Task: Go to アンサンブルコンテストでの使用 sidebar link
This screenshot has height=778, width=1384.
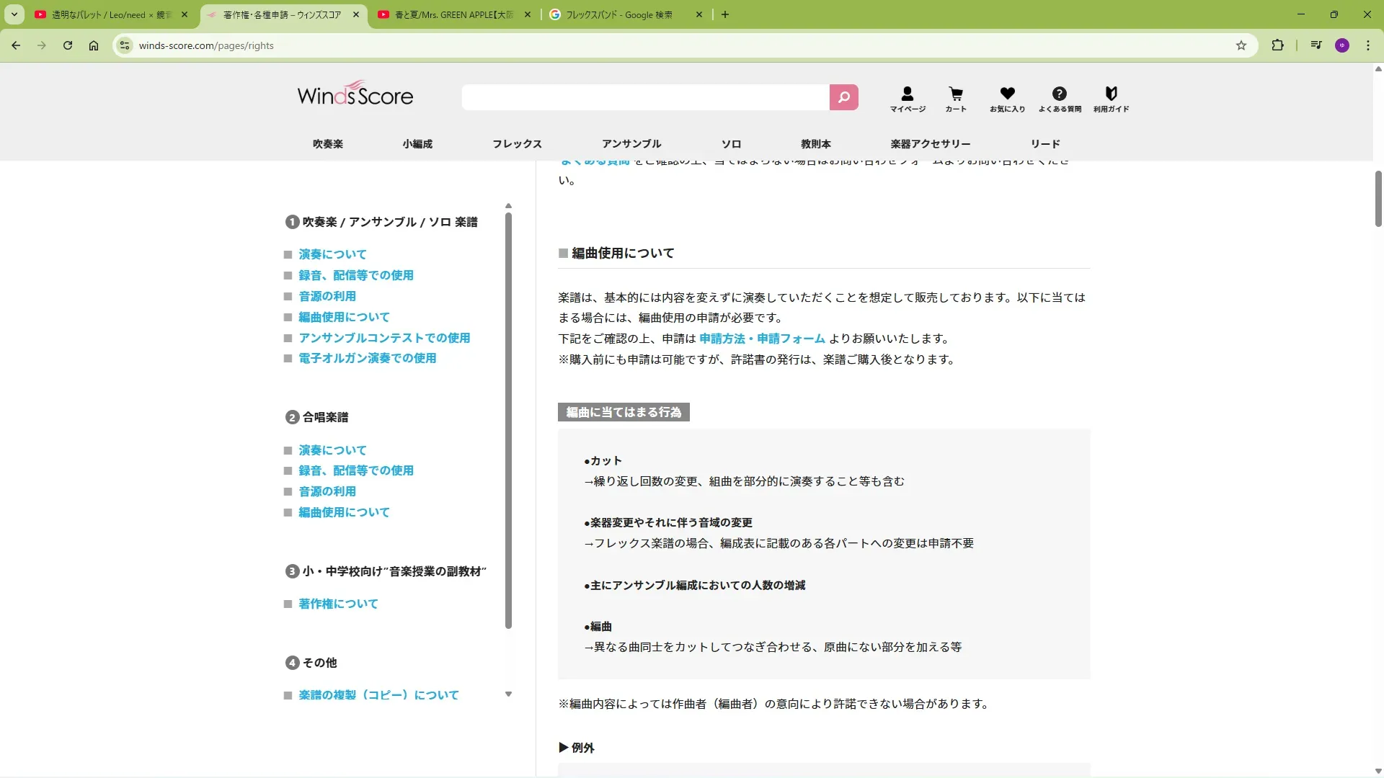Action: tap(384, 338)
